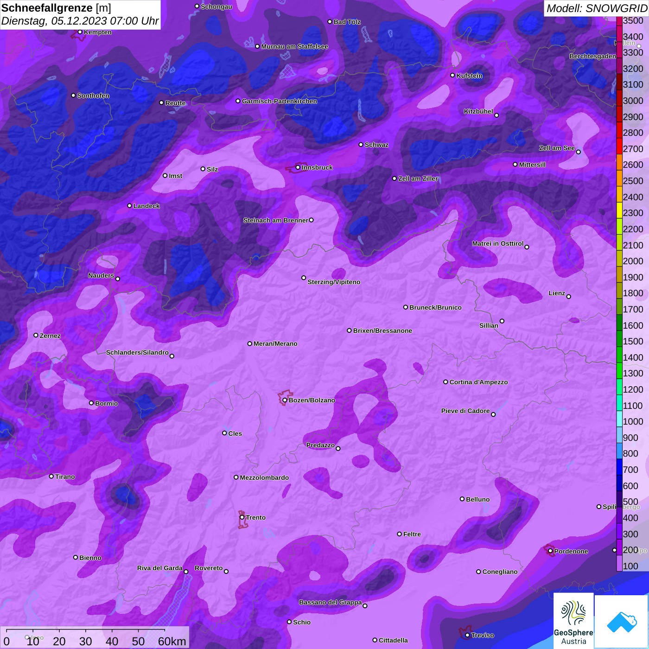This screenshot has width=649, height=649.
Task: Click the Berchtesgaden label
Action: [x=592, y=56]
